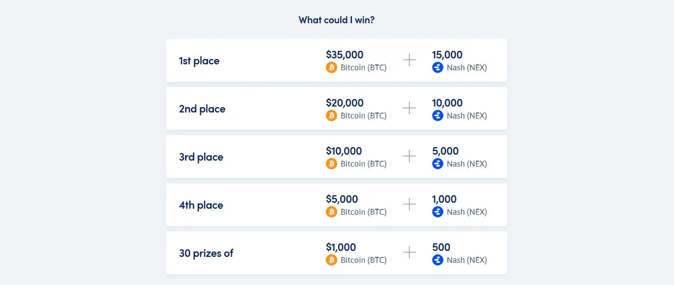Click the Nash icon in 2nd place row
Screen dimensions: 674x285
pos(437,116)
